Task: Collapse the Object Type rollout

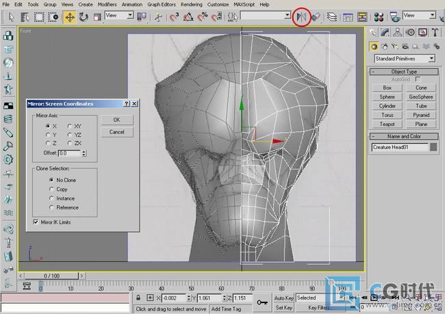Action: click(404, 71)
